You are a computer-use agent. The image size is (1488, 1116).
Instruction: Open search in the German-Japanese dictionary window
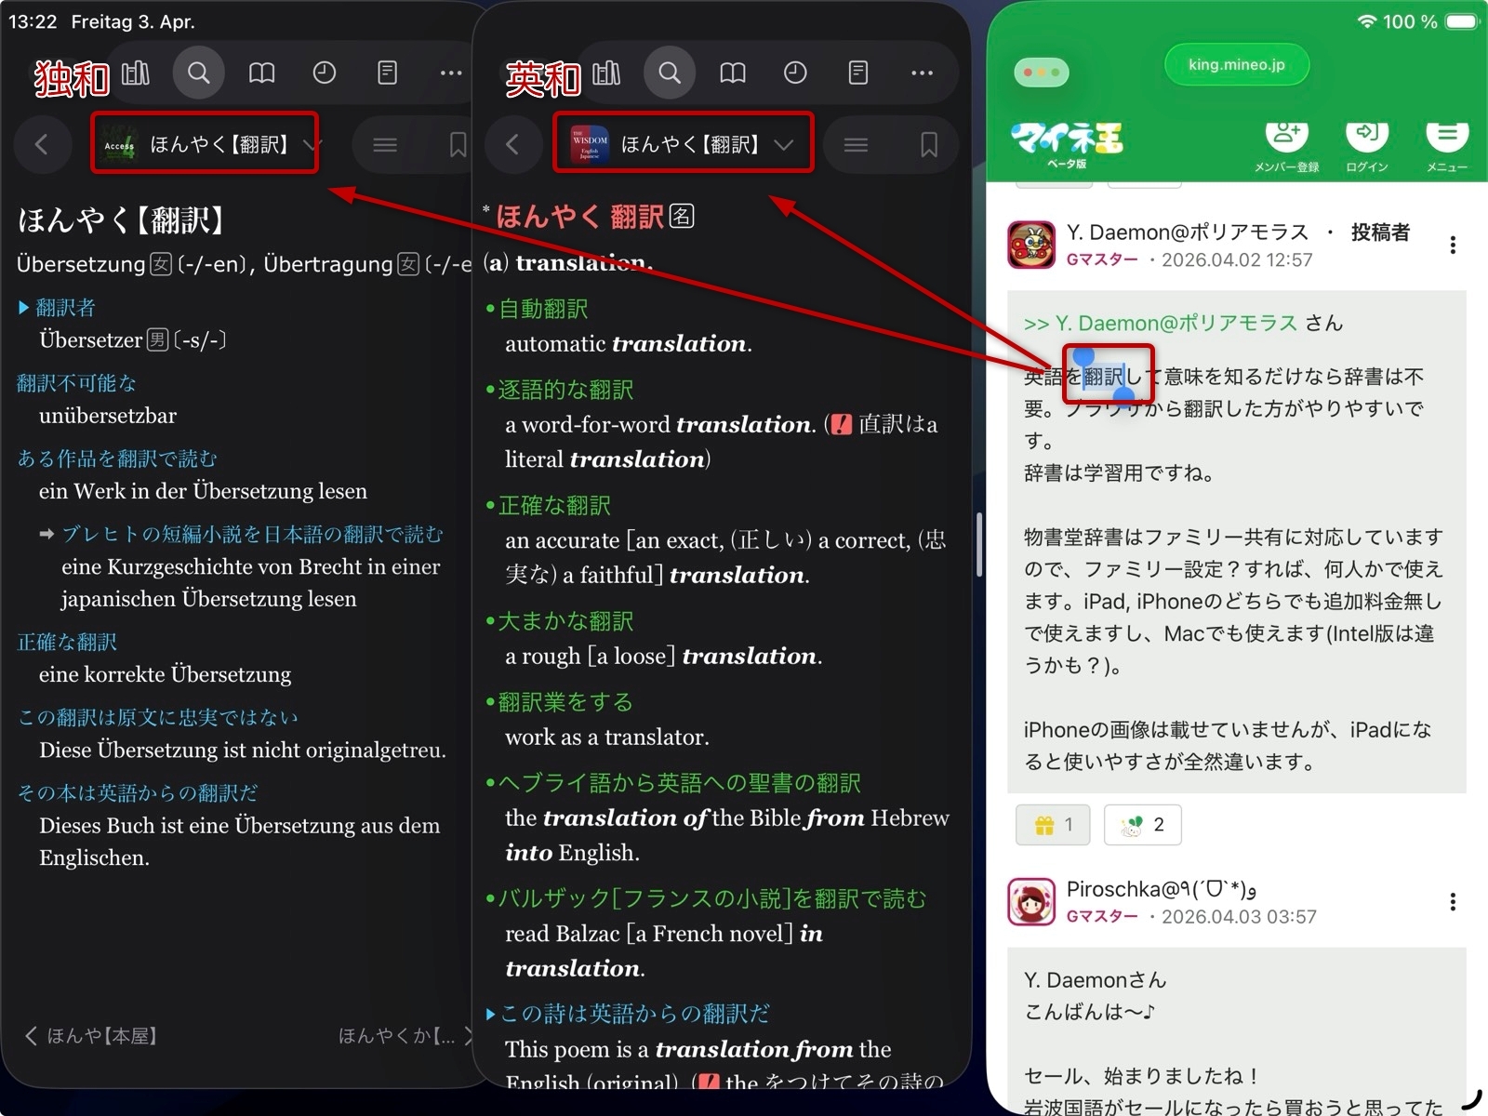[x=198, y=73]
